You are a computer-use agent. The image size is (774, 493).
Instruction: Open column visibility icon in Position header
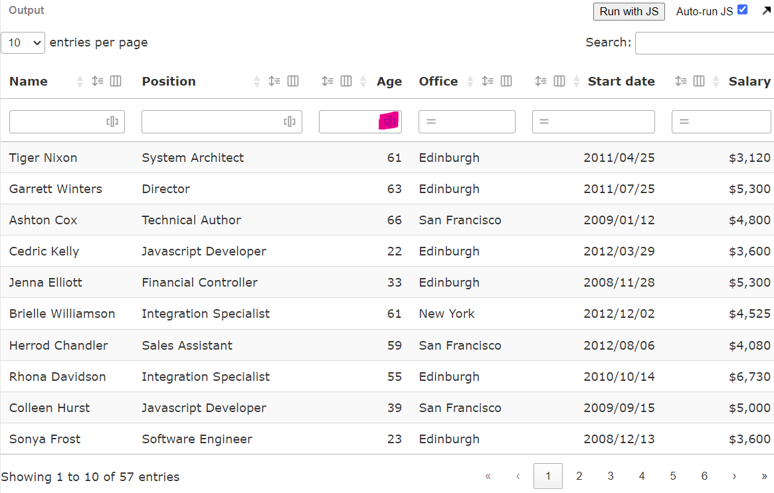[x=293, y=81]
